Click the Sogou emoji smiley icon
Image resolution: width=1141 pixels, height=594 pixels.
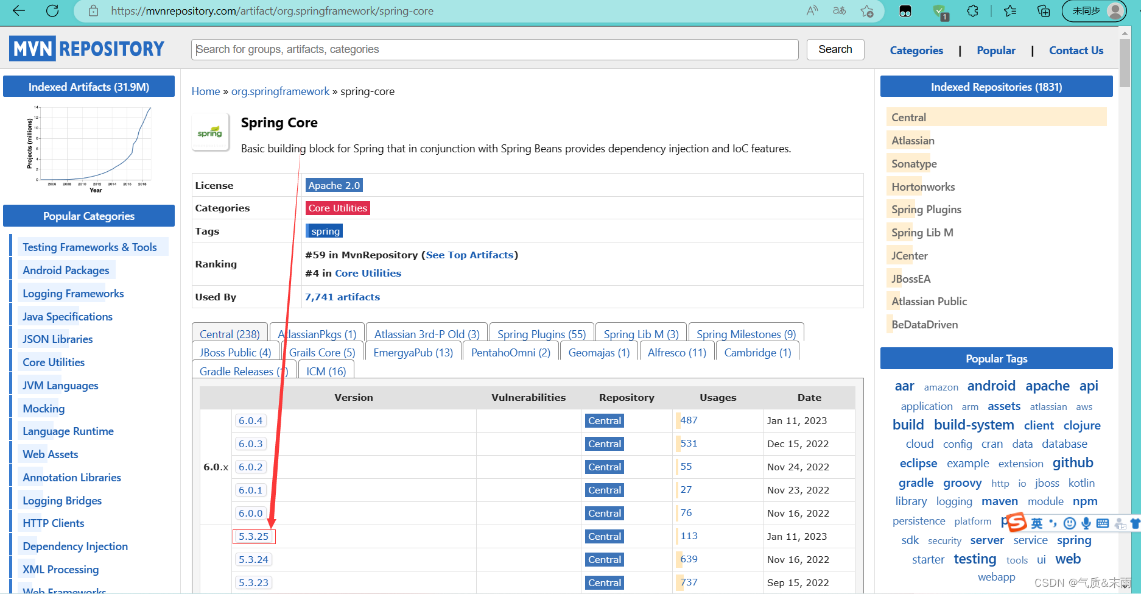tap(1069, 523)
